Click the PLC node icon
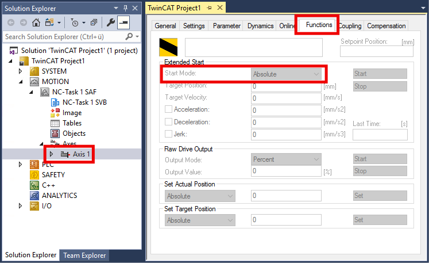429x263 pixels. [34, 165]
